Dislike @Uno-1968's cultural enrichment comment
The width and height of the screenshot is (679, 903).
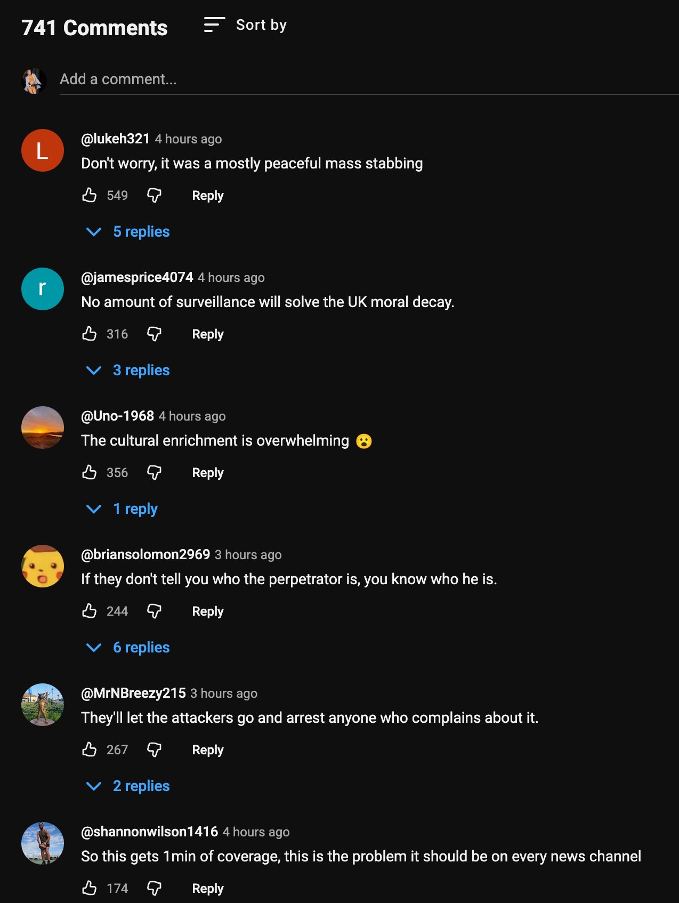point(154,472)
